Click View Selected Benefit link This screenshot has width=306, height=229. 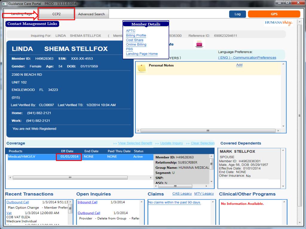[135, 143]
